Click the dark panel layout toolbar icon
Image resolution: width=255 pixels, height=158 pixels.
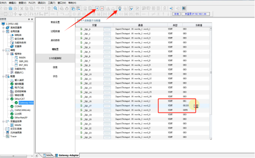(x=184, y=8)
